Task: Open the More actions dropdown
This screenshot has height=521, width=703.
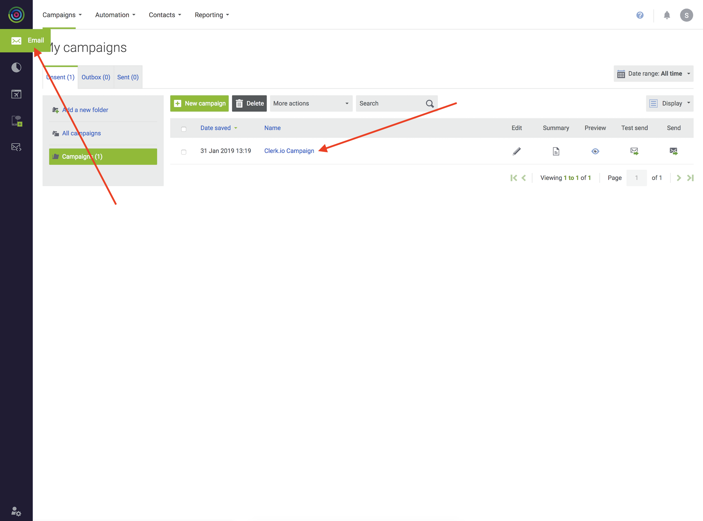Action: point(311,104)
